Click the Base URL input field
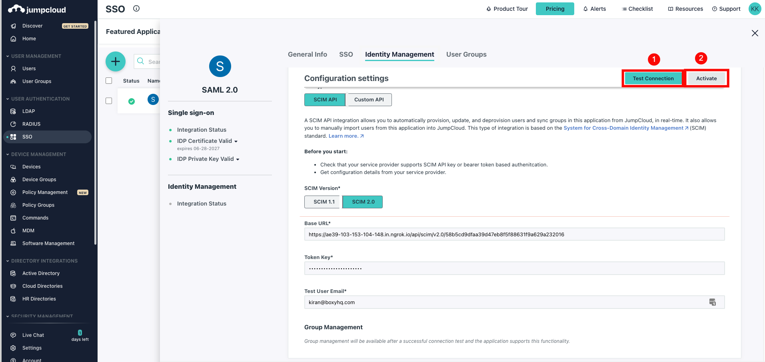 514,234
